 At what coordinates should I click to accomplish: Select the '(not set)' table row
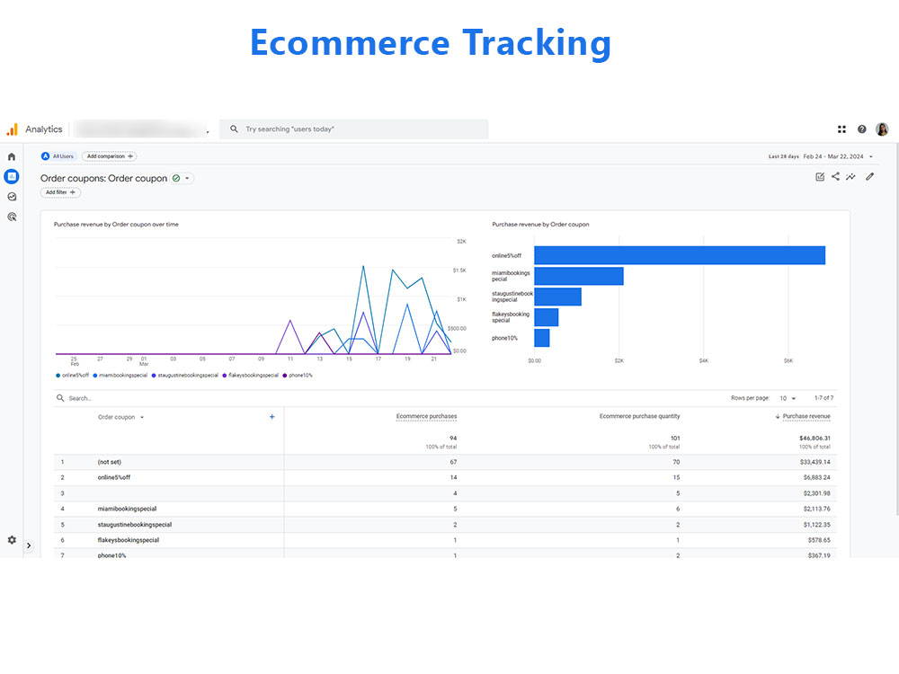coord(445,462)
